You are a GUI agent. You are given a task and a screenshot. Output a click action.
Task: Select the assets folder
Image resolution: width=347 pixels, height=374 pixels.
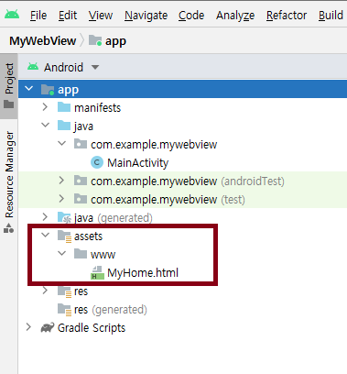[x=88, y=236]
